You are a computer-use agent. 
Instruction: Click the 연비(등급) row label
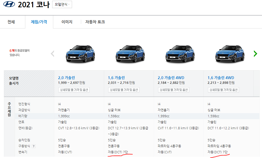pyautogui.click(x=25, y=128)
